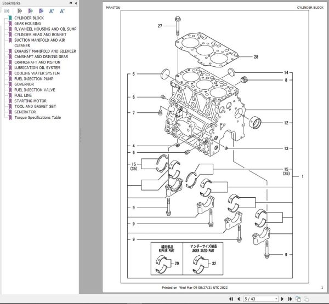Image resolution: width=329 pixels, height=304 pixels.
Task: Click the teal bookmark icon beside CYLINDER BLOCK
Action: point(10,18)
